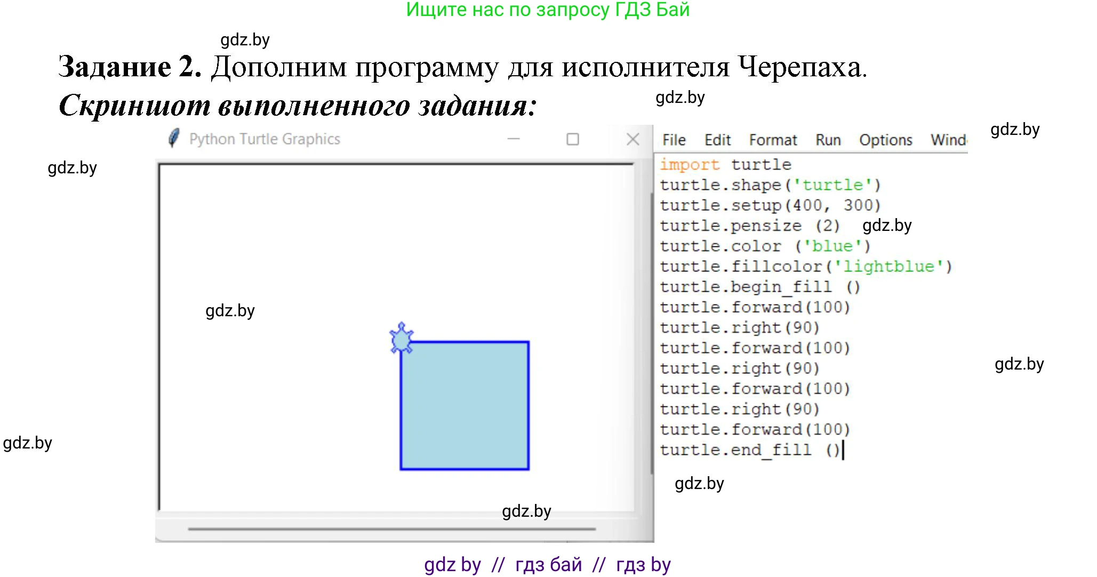Click the 'blue' string in turtle.color line
Image resolution: width=1097 pixels, height=577 pixels.
point(832,246)
